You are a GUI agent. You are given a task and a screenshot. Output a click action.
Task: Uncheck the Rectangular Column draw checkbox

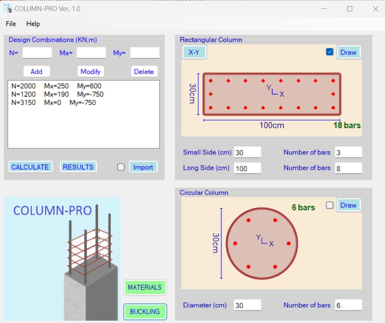tap(329, 52)
